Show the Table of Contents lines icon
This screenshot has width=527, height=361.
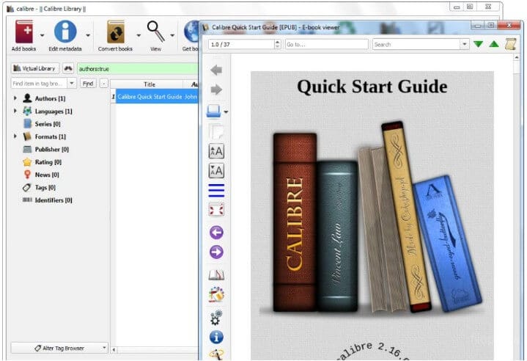pyautogui.click(x=216, y=191)
